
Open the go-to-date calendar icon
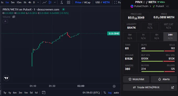click(x=43, y=93)
